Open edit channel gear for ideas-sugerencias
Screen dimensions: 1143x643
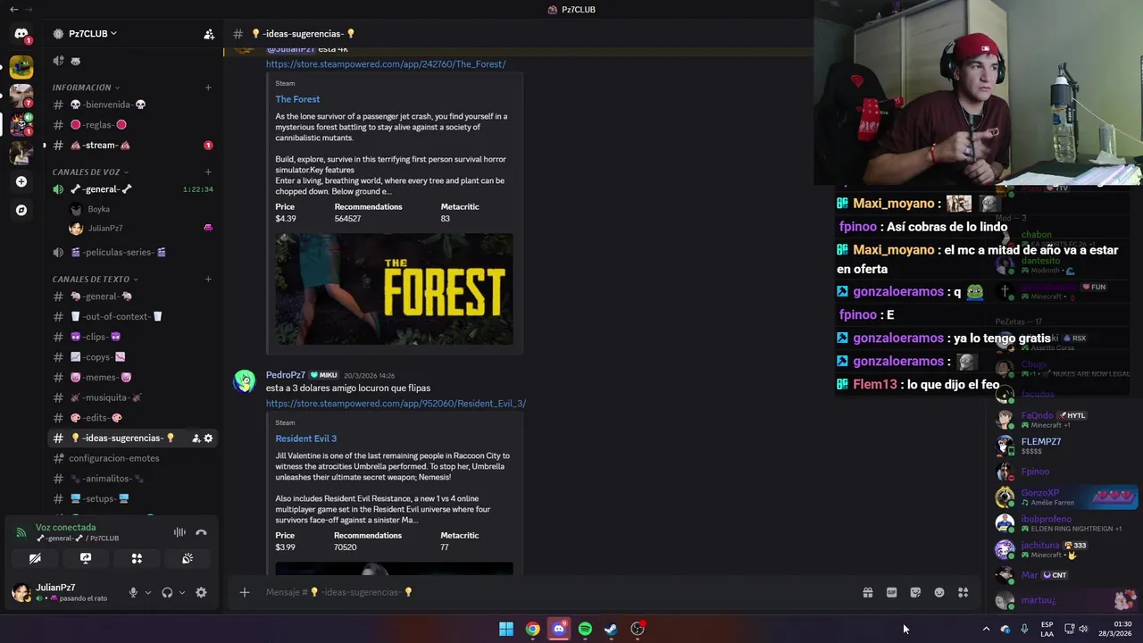point(208,438)
